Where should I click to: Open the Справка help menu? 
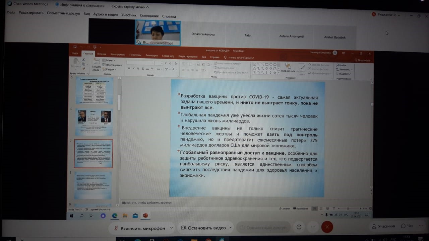click(x=169, y=16)
